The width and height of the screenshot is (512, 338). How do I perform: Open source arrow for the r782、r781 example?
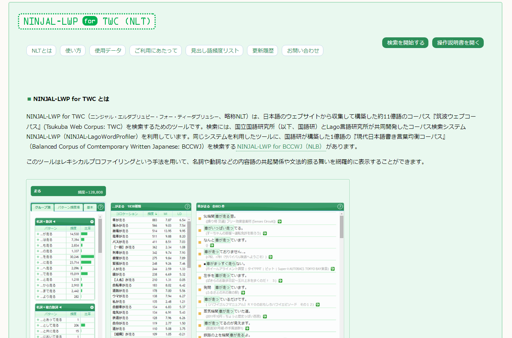(x=270, y=257)
